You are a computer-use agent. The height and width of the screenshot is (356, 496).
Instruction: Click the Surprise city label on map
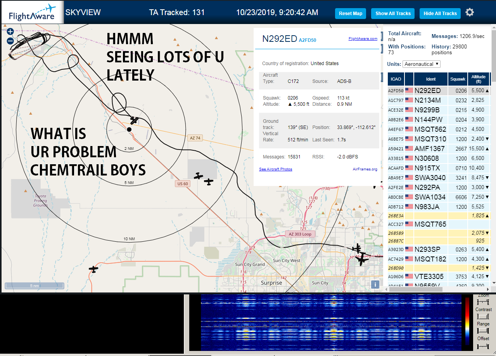click(271, 283)
